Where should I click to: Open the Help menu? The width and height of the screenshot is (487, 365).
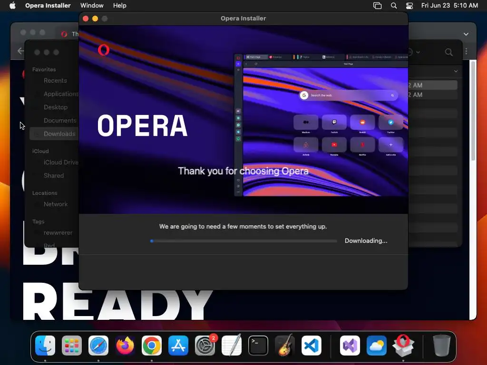(x=119, y=5)
